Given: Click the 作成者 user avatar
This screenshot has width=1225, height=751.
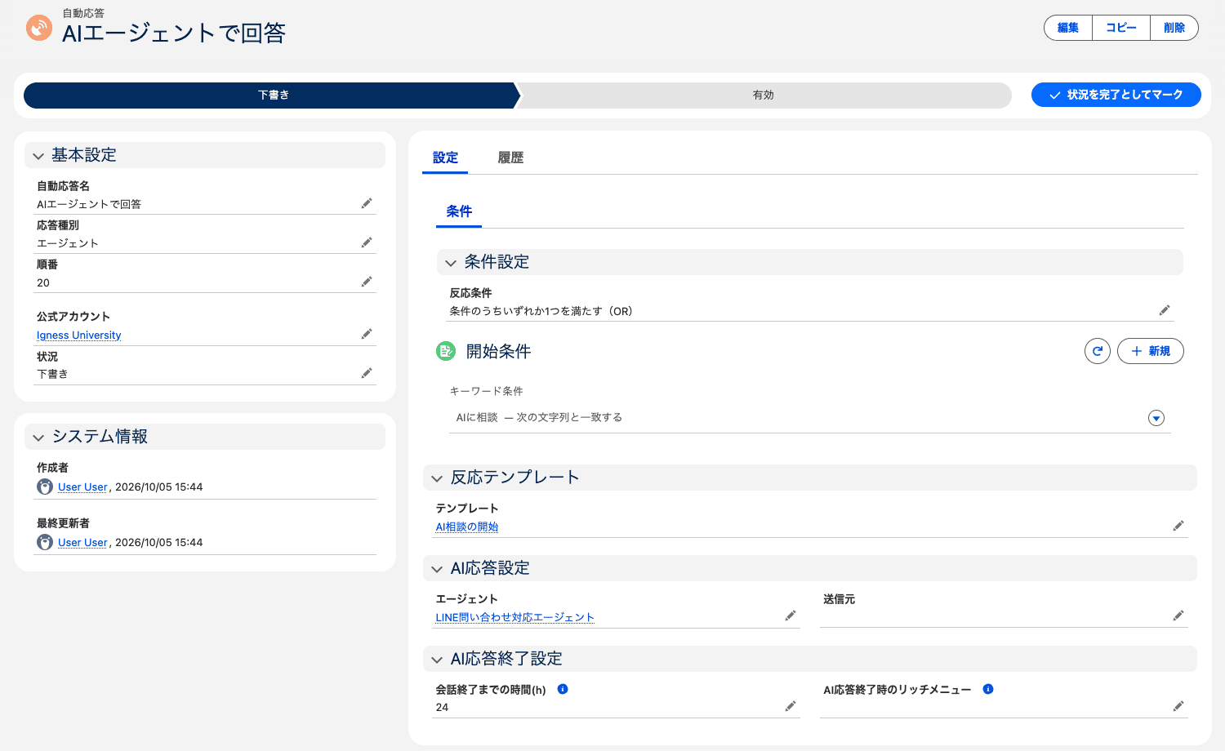Looking at the screenshot, I should (x=45, y=487).
